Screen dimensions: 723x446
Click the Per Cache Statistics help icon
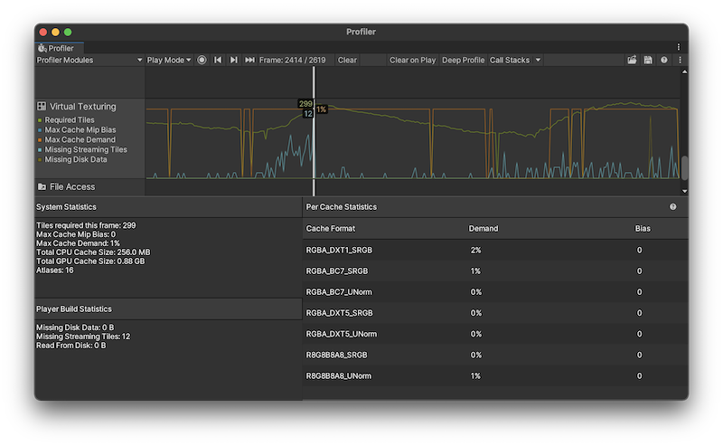pos(672,207)
